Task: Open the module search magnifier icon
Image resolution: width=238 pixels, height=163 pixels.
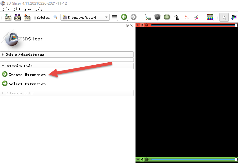Action: point(56,17)
